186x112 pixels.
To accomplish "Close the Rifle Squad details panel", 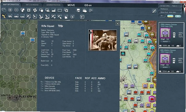I will 117,24.
